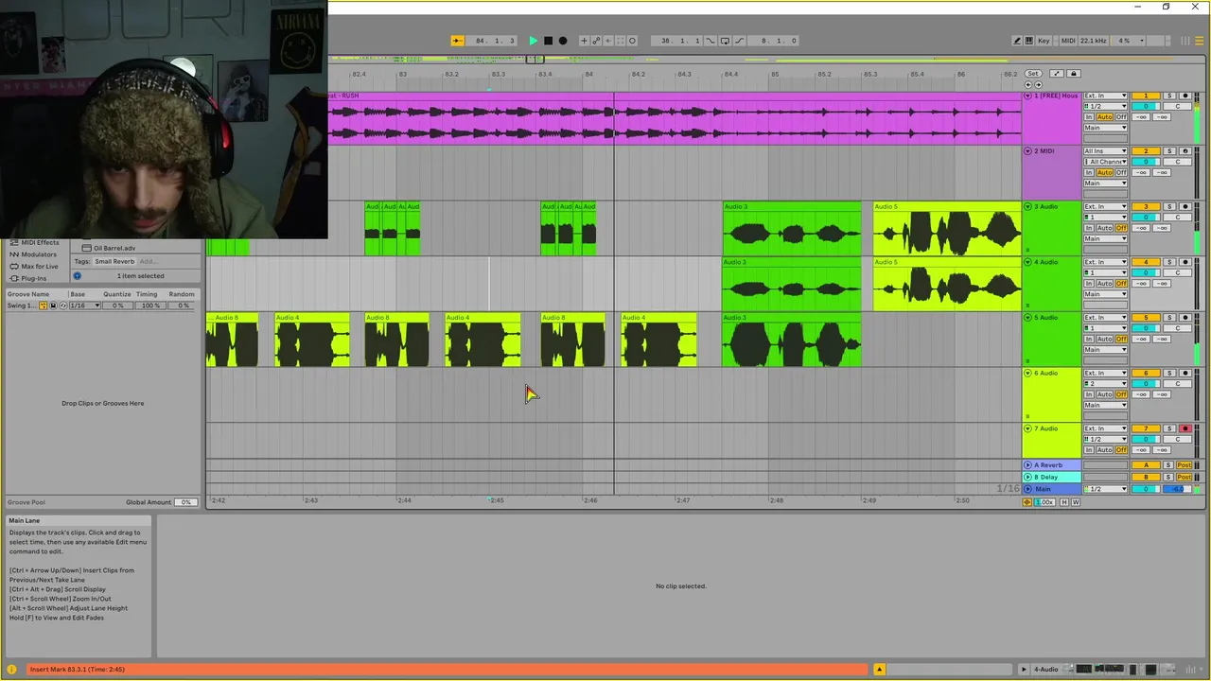Toggle Back to Arrangement orange icon

[1027, 502]
